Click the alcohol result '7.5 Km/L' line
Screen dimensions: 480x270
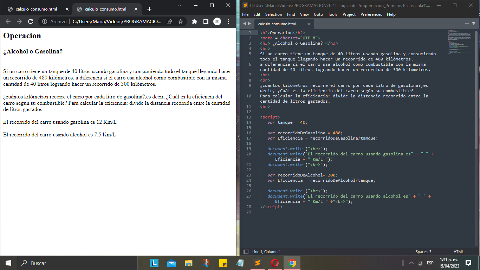click(x=59, y=135)
